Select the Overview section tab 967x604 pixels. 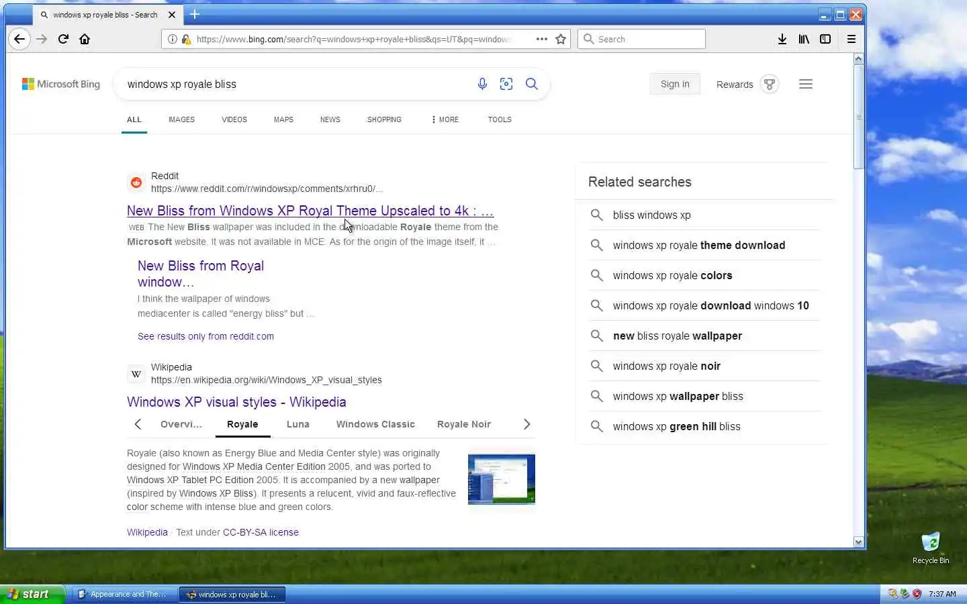click(181, 424)
